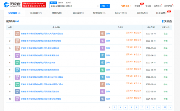This screenshot has width=180, height=111.
Task: Go to next page with arrow button
Action: (x=170, y=107)
